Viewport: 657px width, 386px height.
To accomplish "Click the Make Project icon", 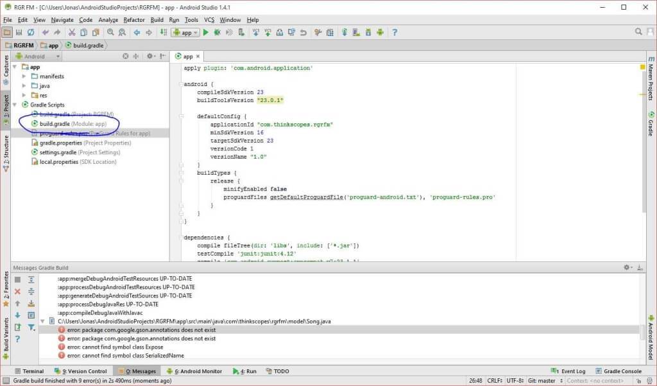I will click(x=164, y=32).
